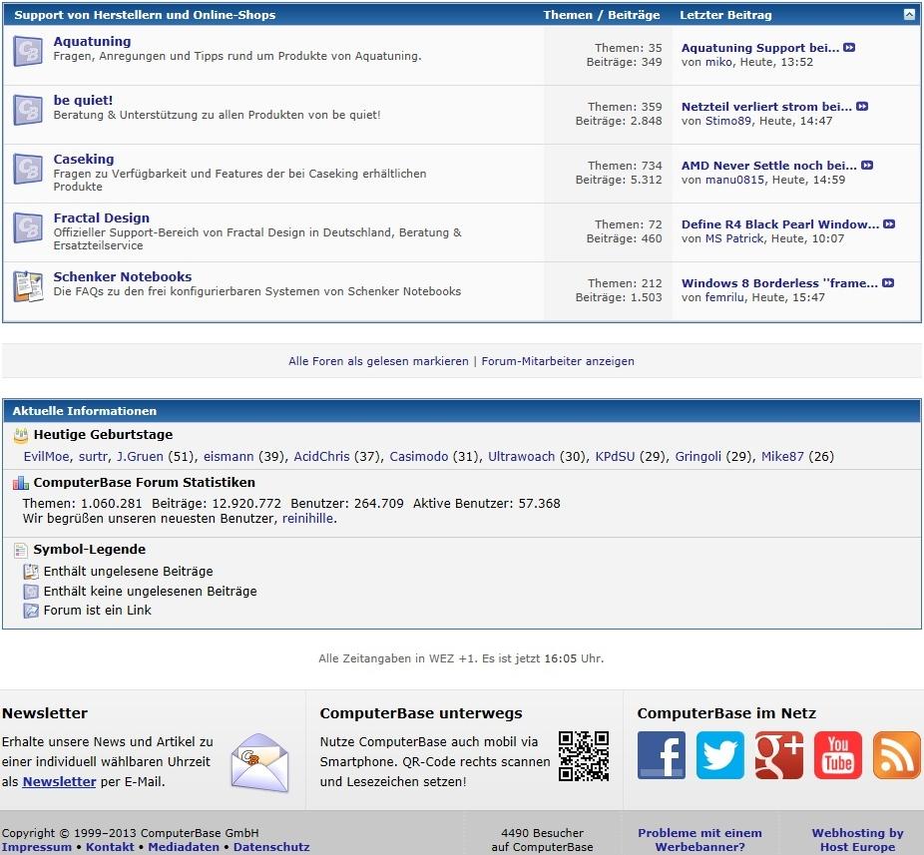Click 'ComputerBase Forum Statistiken' heading
This screenshot has height=855, width=924.
pyautogui.click(x=145, y=483)
